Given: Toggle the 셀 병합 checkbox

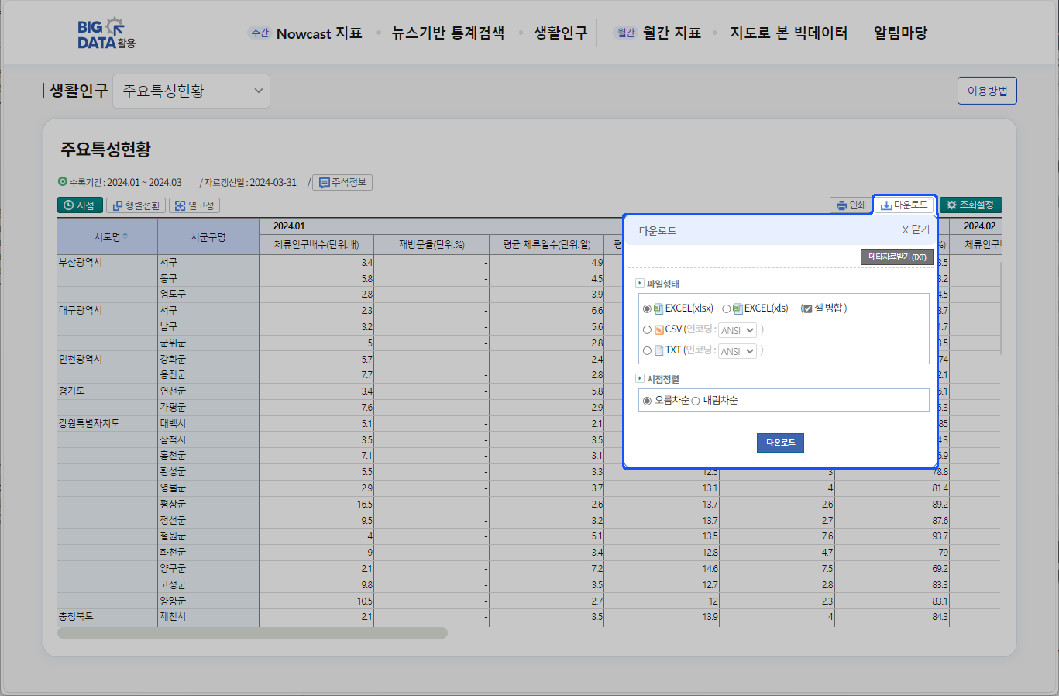Looking at the screenshot, I should [x=807, y=308].
